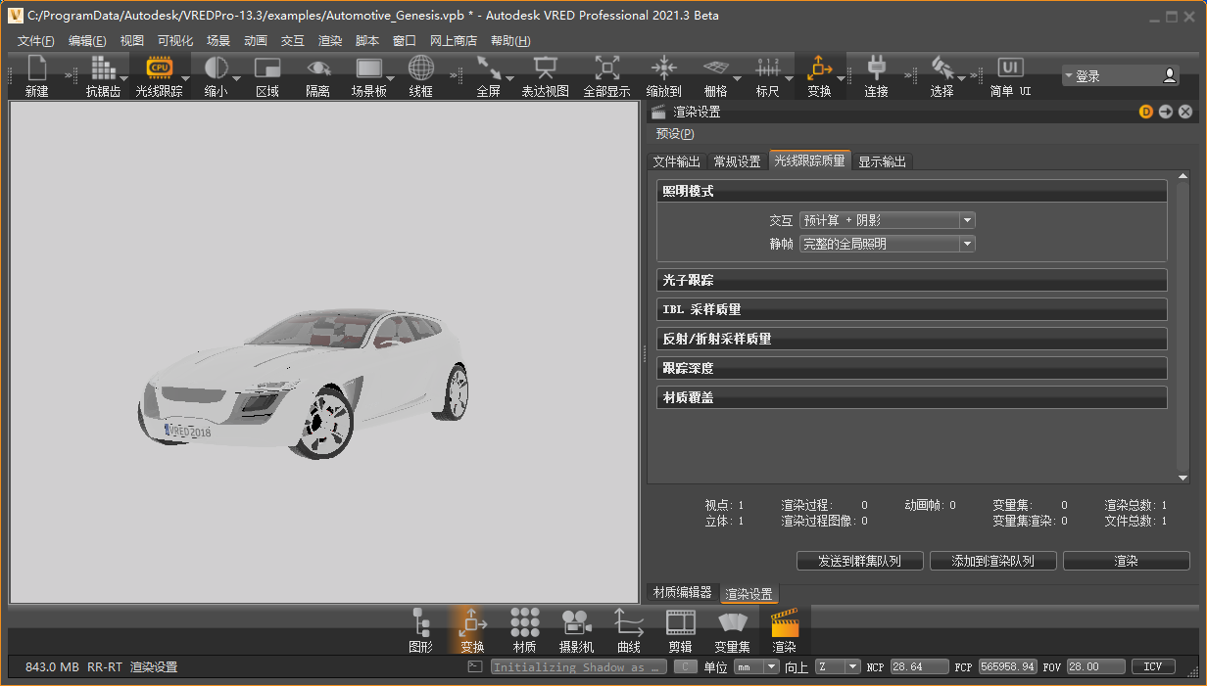Expand the IBL 采样质量 section

(911, 309)
